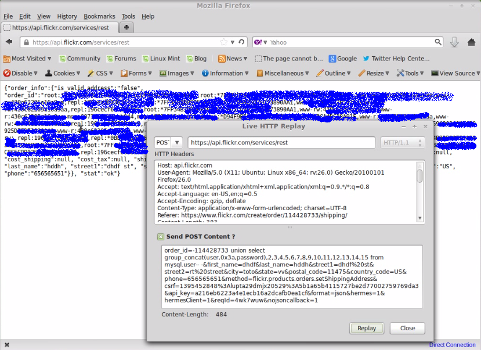
Task: Open the Community bookmark
Action: 79,59
